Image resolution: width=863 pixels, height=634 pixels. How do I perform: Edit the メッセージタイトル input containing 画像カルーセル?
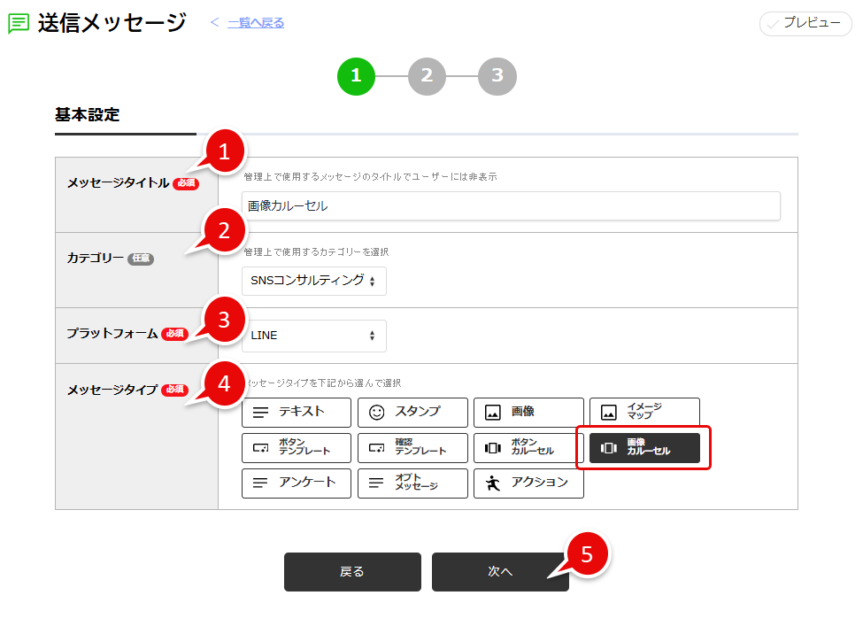(x=512, y=205)
